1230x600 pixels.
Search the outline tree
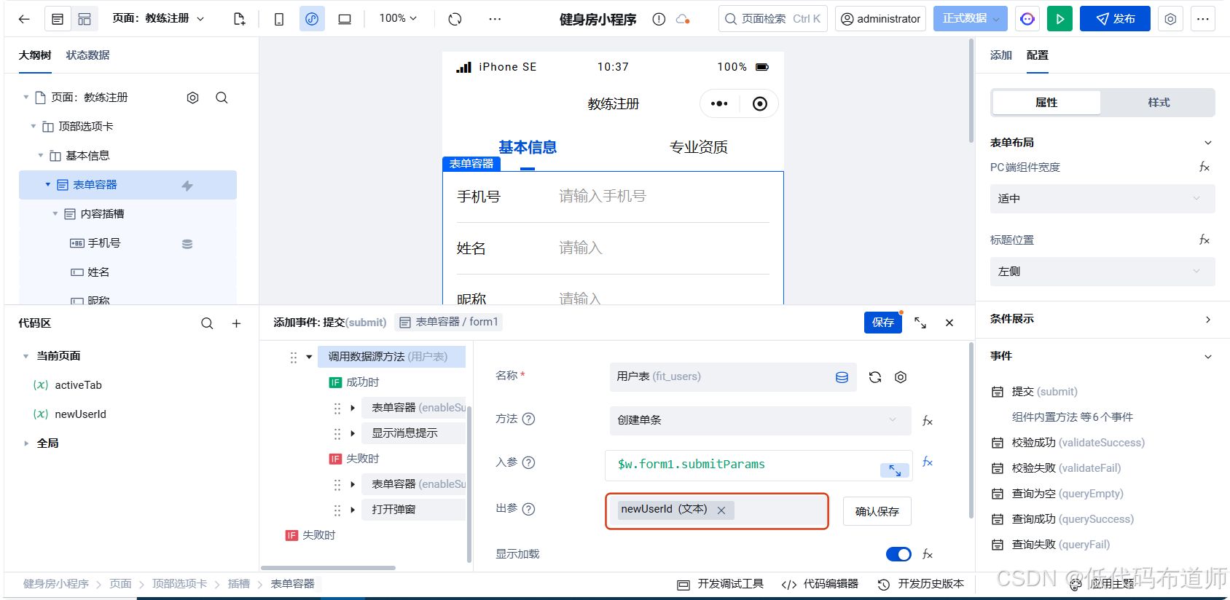pos(222,98)
